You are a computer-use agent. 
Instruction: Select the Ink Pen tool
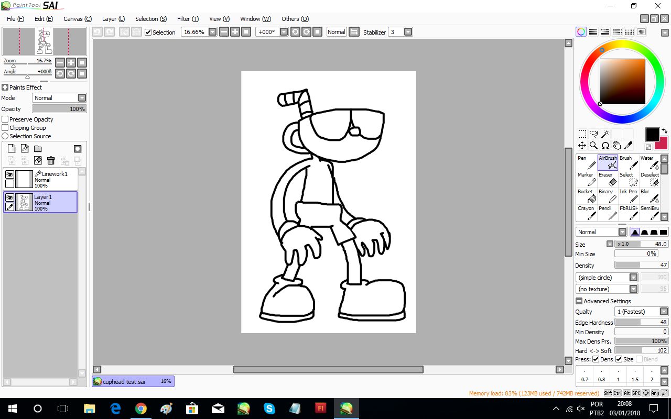(x=629, y=196)
